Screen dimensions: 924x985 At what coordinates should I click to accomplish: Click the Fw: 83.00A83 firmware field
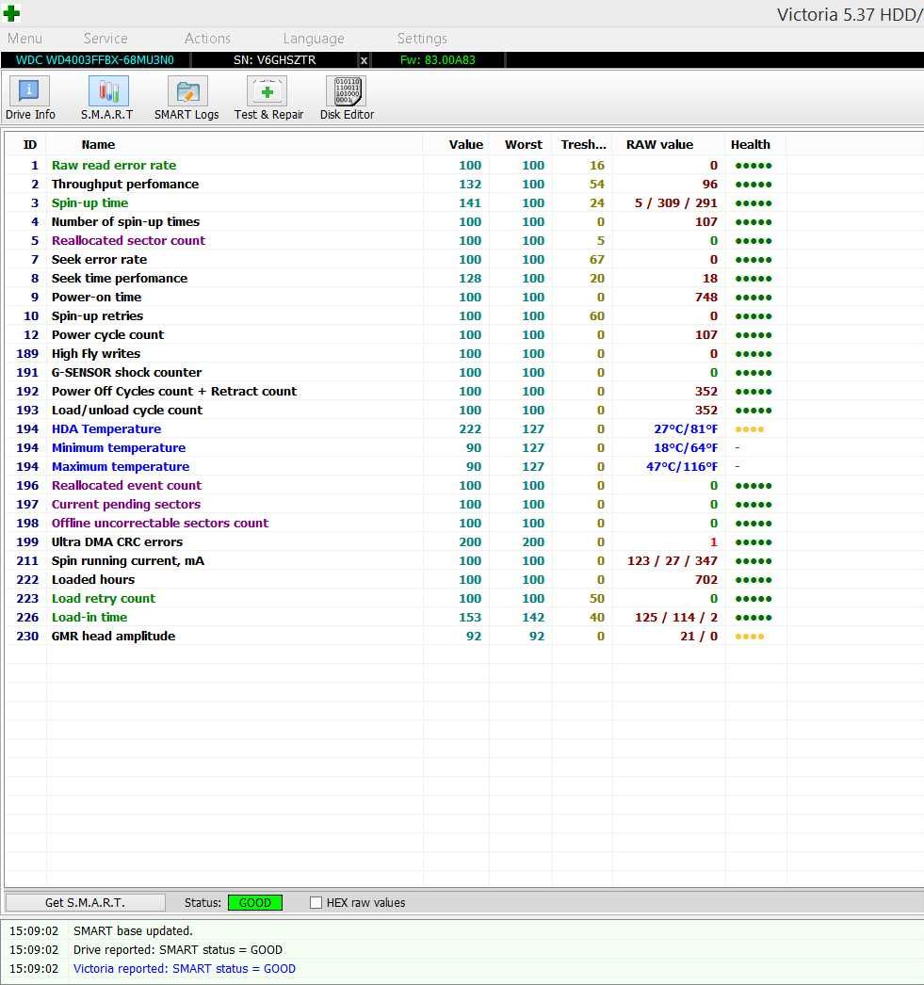coord(438,60)
